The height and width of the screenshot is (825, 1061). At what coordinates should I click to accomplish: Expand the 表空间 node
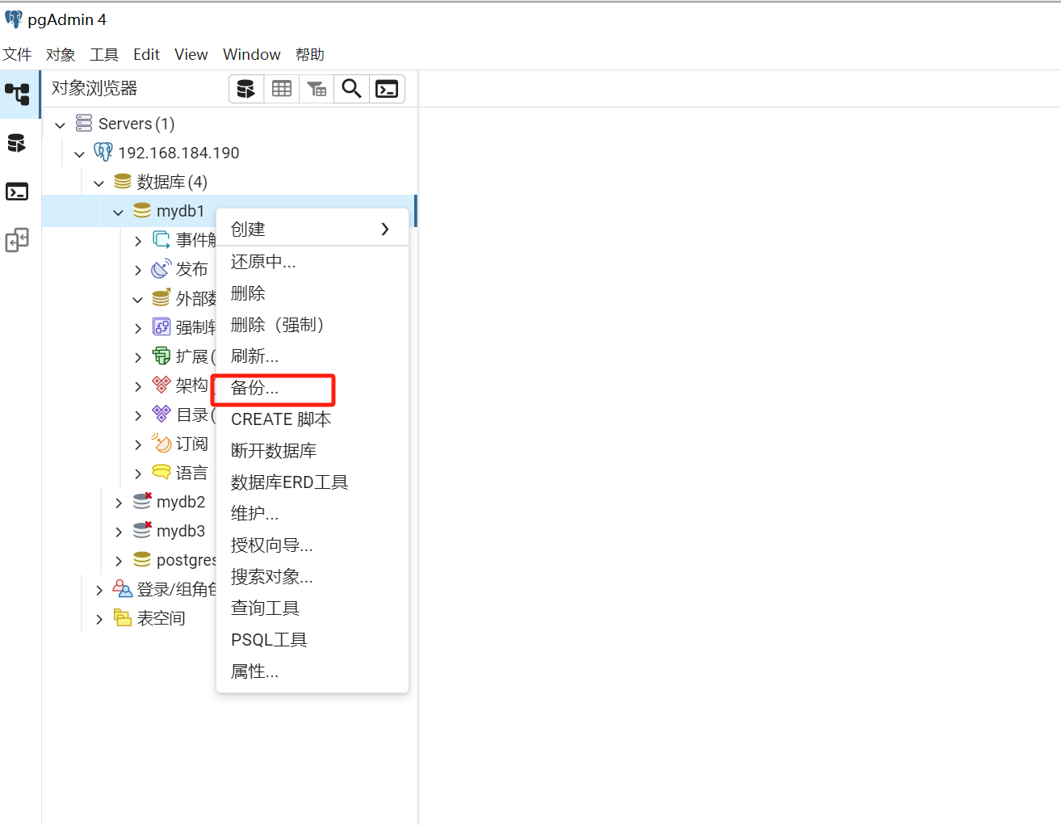point(99,619)
